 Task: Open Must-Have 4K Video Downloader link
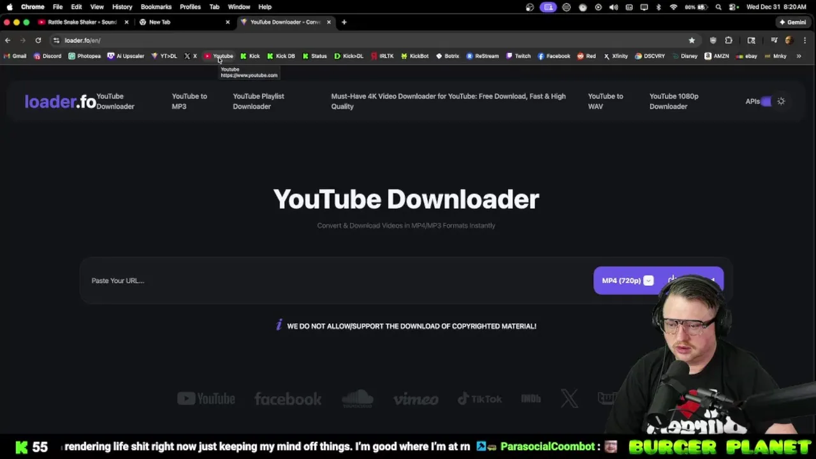(x=448, y=101)
